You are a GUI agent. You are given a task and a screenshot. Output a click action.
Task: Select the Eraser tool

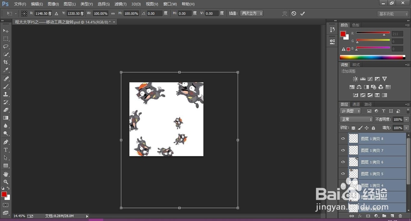5,110
